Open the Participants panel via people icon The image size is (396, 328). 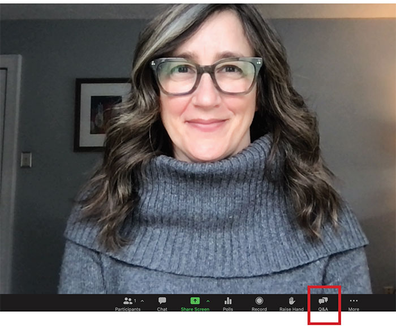pos(128,301)
